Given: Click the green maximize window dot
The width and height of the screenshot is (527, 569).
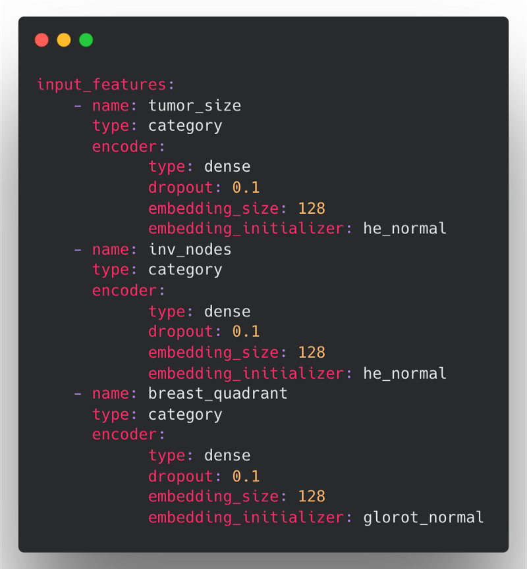Looking at the screenshot, I should pos(86,40).
